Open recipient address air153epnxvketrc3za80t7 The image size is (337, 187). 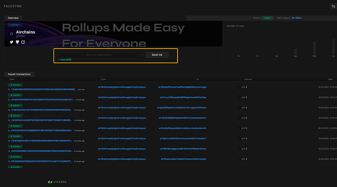[x=183, y=159]
